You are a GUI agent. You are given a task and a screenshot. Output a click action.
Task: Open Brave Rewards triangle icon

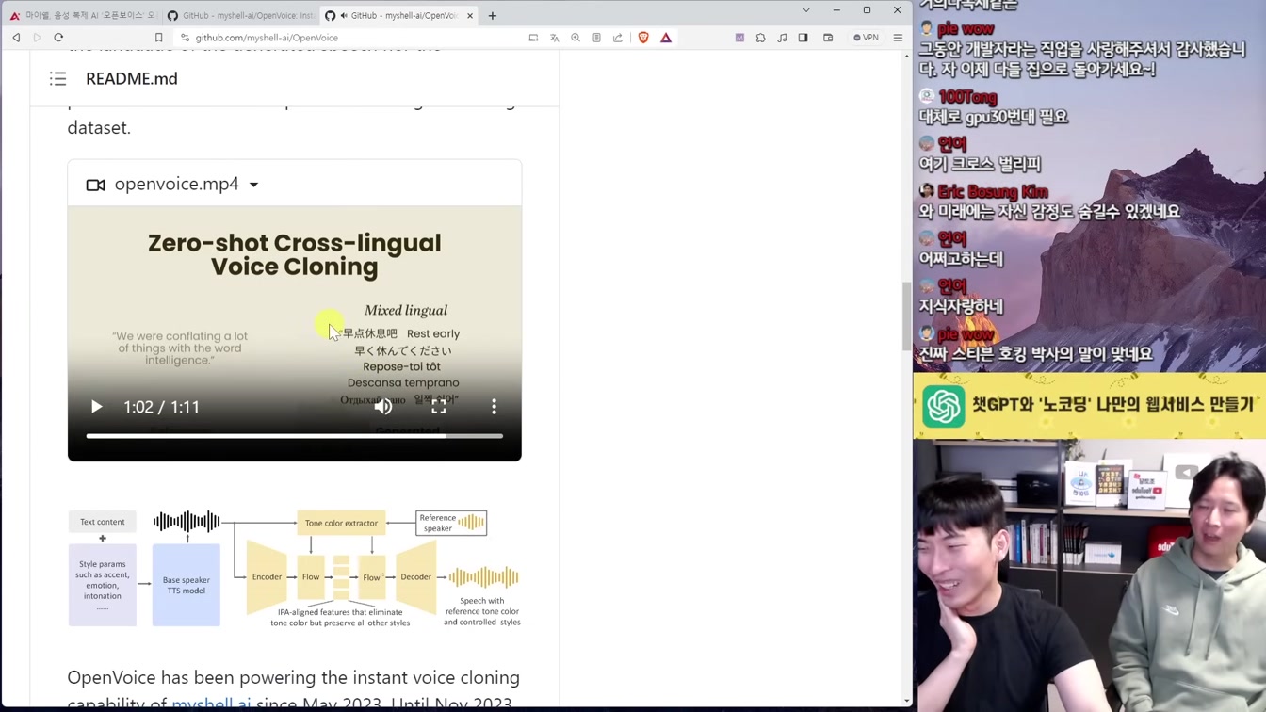pyautogui.click(x=666, y=38)
